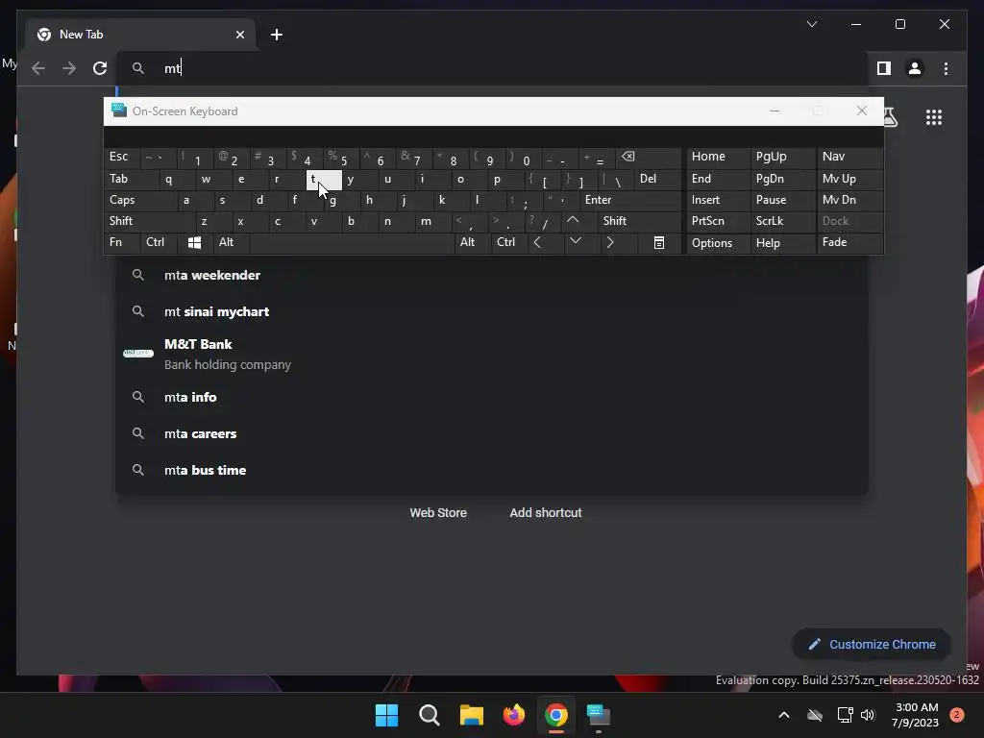This screenshot has height=738, width=984.
Task: Open Chrome profile menu
Action: tap(915, 68)
